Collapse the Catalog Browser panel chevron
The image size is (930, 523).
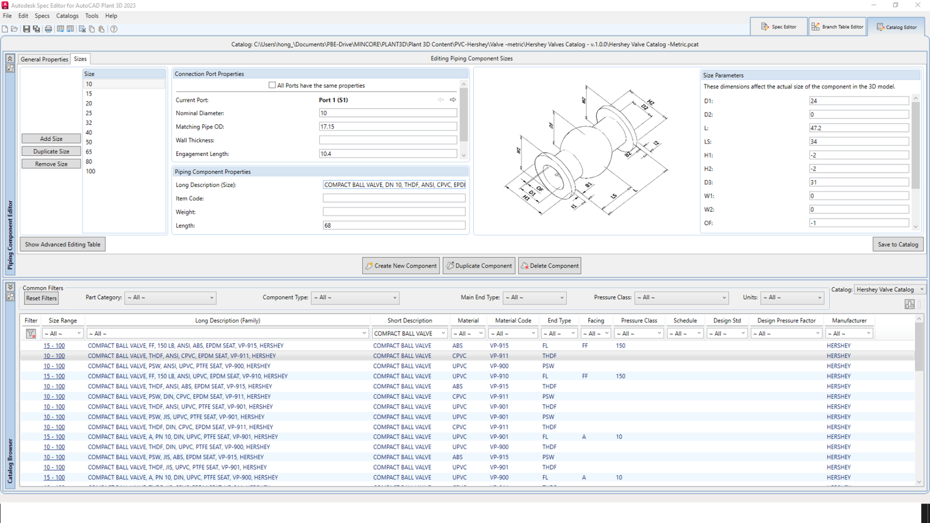point(10,287)
